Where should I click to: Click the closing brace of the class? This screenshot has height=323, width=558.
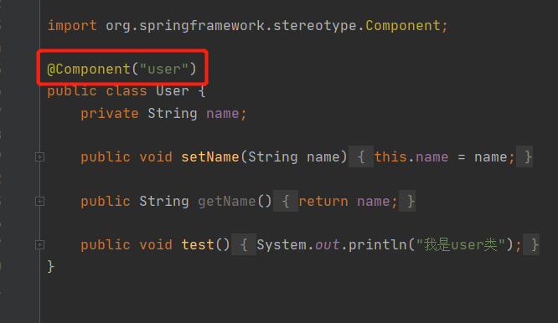50,266
